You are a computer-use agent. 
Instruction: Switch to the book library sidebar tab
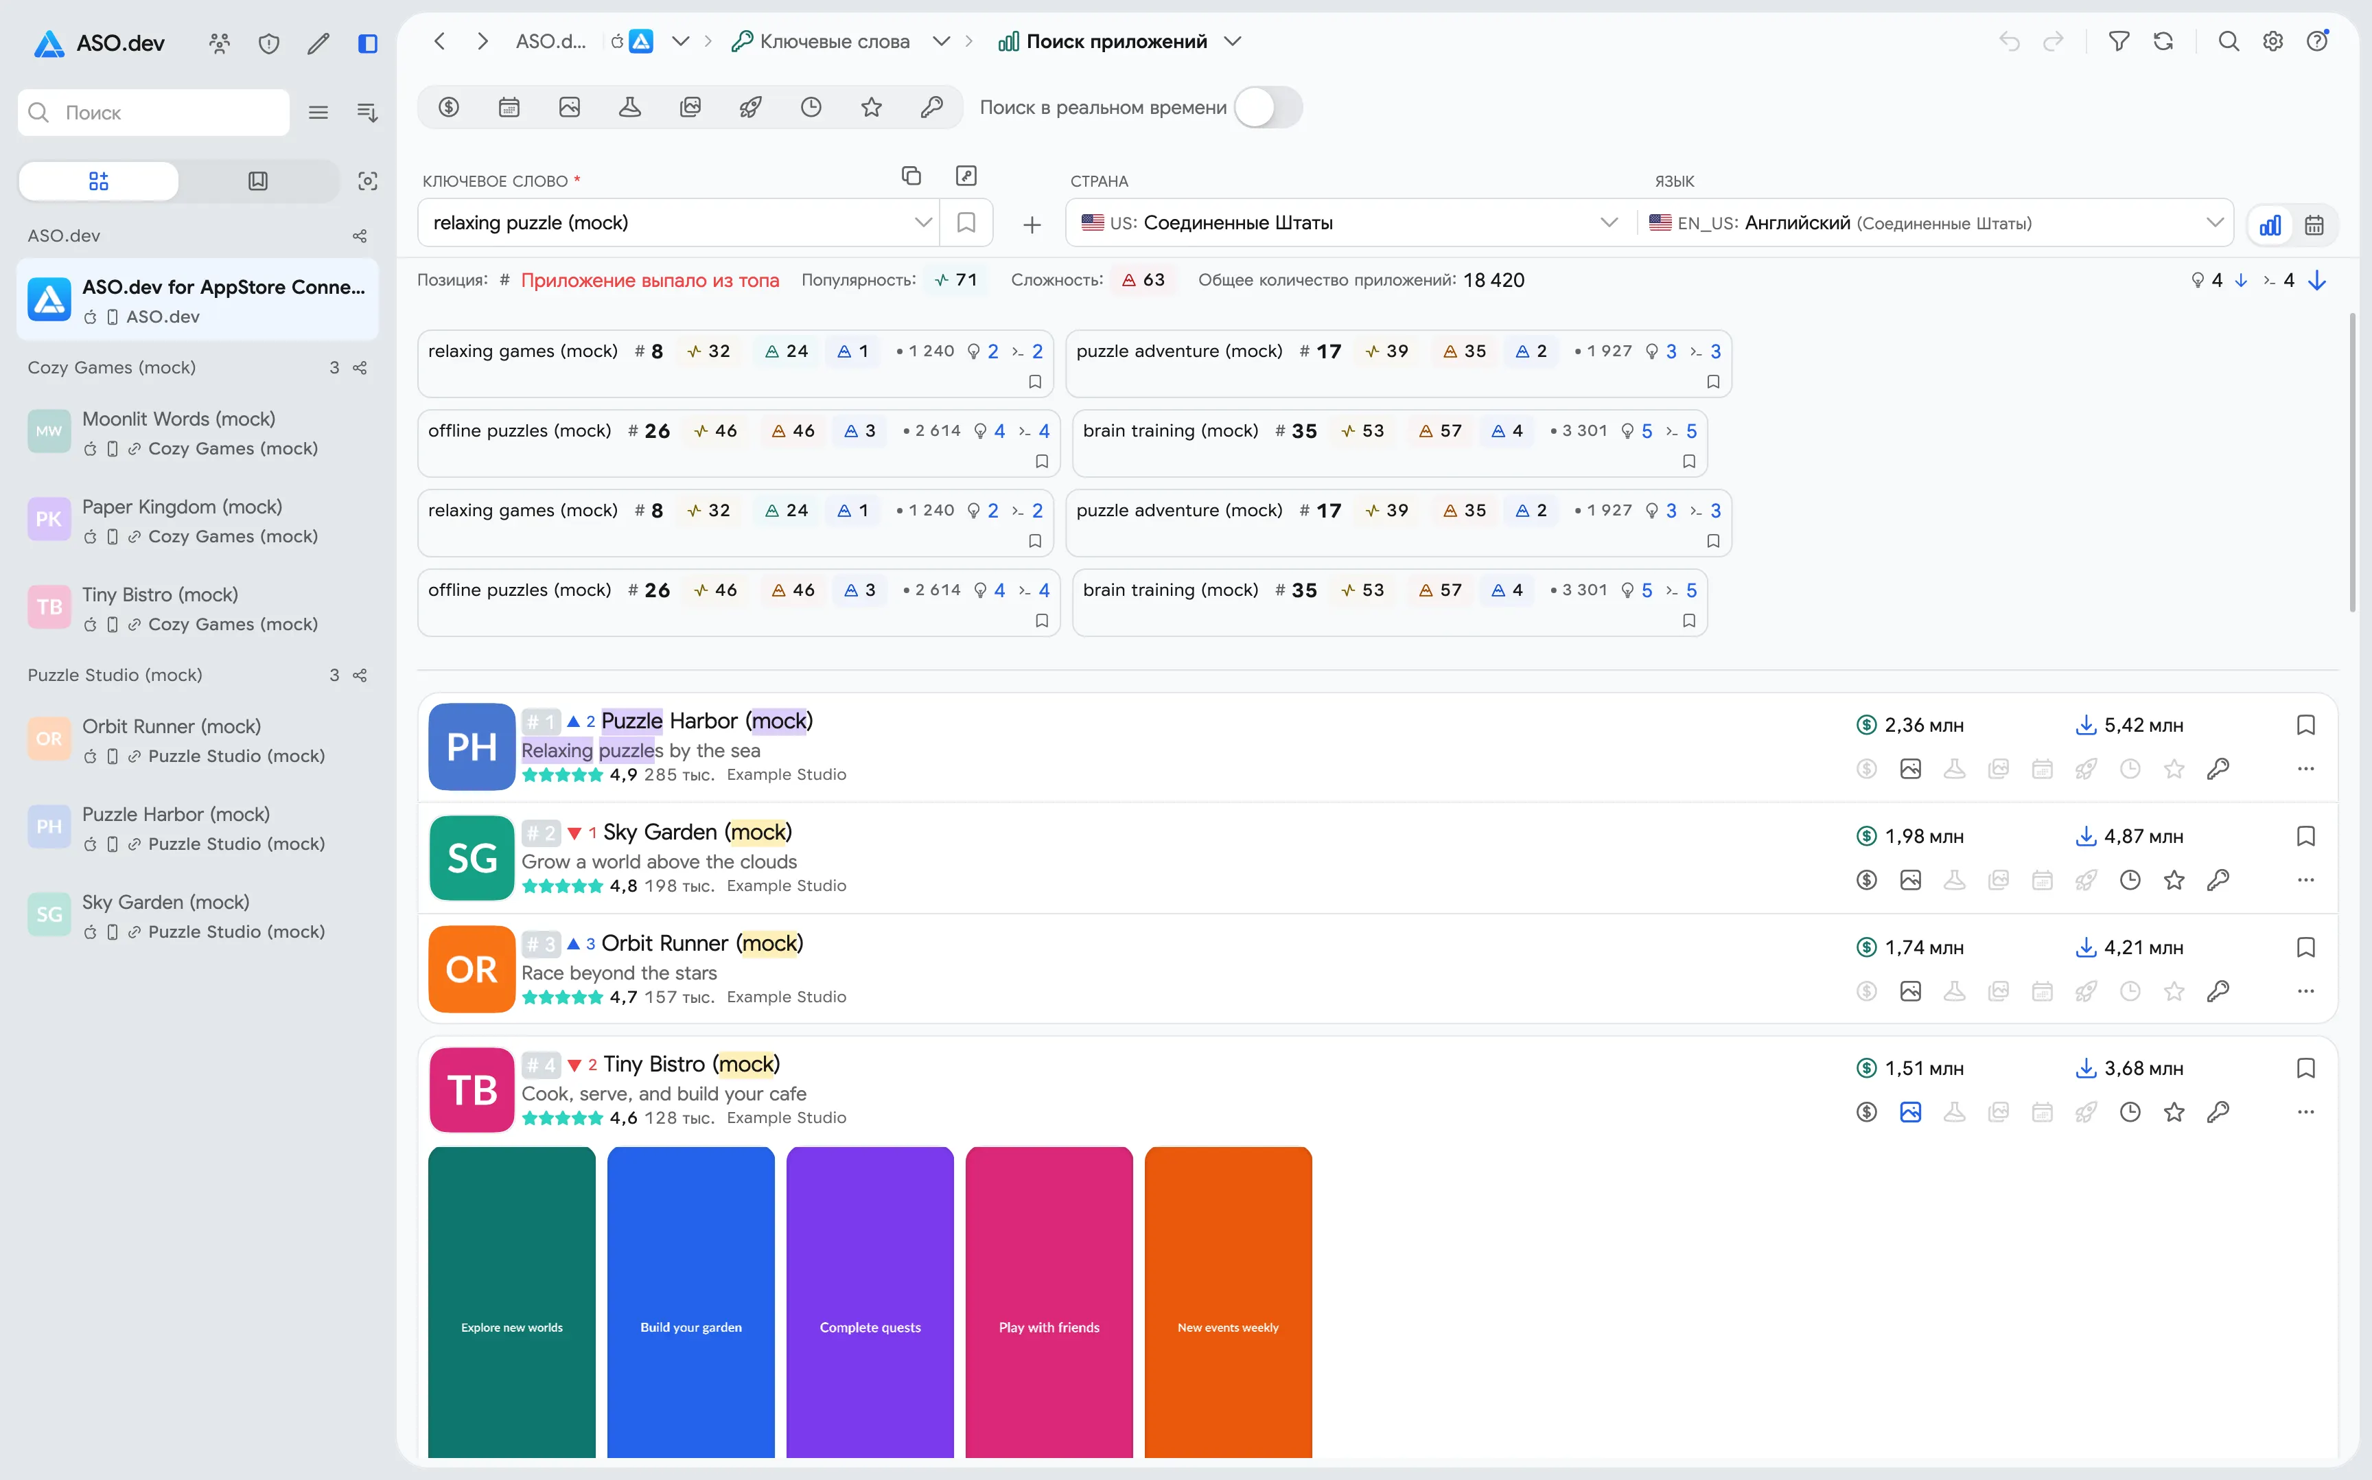258,181
